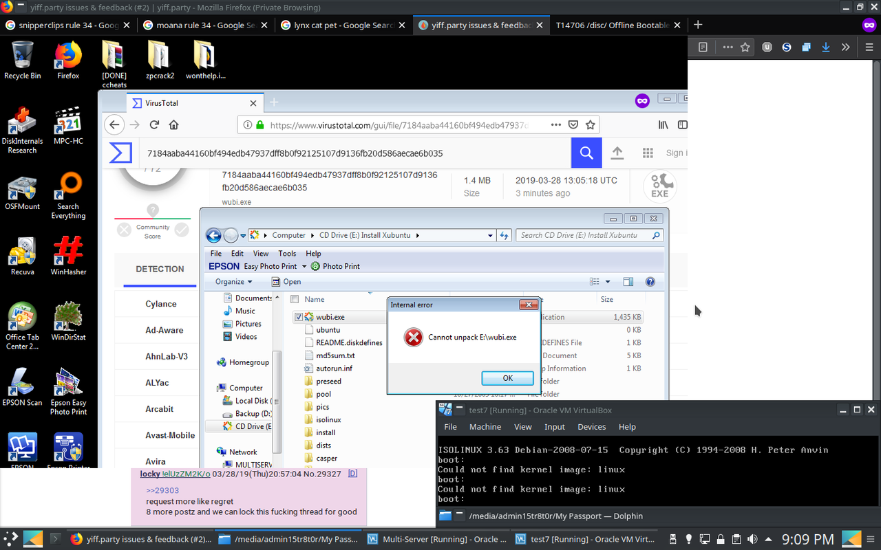This screenshot has width=881, height=550.
Task: Open Explorer help question mark icon
Action: (650, 281)
